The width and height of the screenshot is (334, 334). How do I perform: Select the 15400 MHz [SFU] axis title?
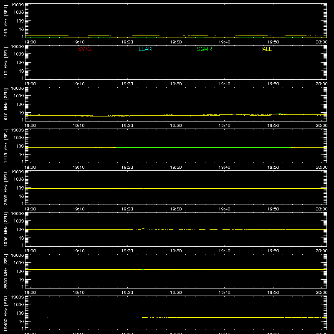click(5, 313)
